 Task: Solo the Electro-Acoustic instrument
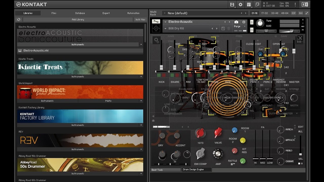click(252, 22)
